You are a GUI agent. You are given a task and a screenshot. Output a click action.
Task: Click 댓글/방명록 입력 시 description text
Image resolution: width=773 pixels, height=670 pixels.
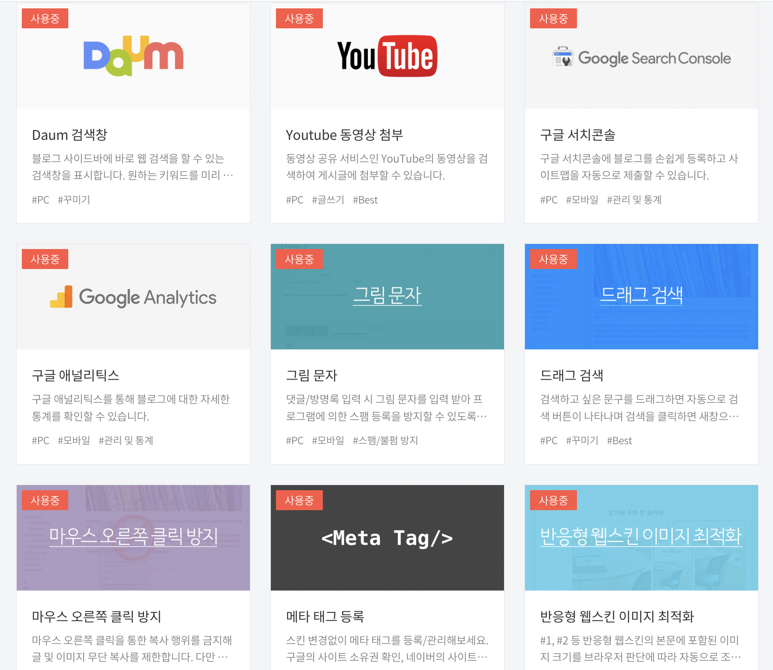point(386,407)
